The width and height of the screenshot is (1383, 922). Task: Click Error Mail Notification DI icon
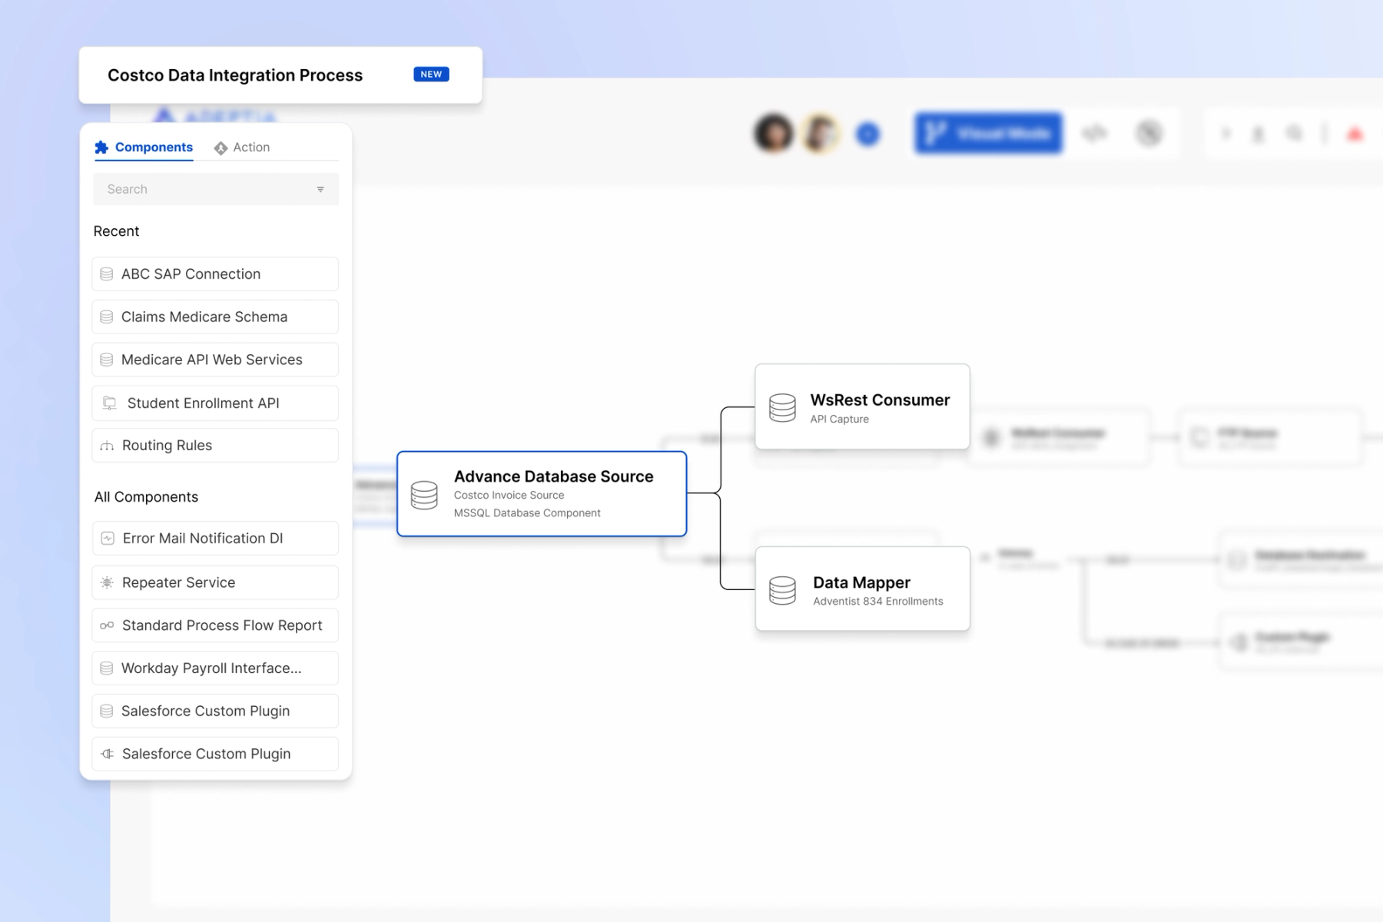click(108, 539)
